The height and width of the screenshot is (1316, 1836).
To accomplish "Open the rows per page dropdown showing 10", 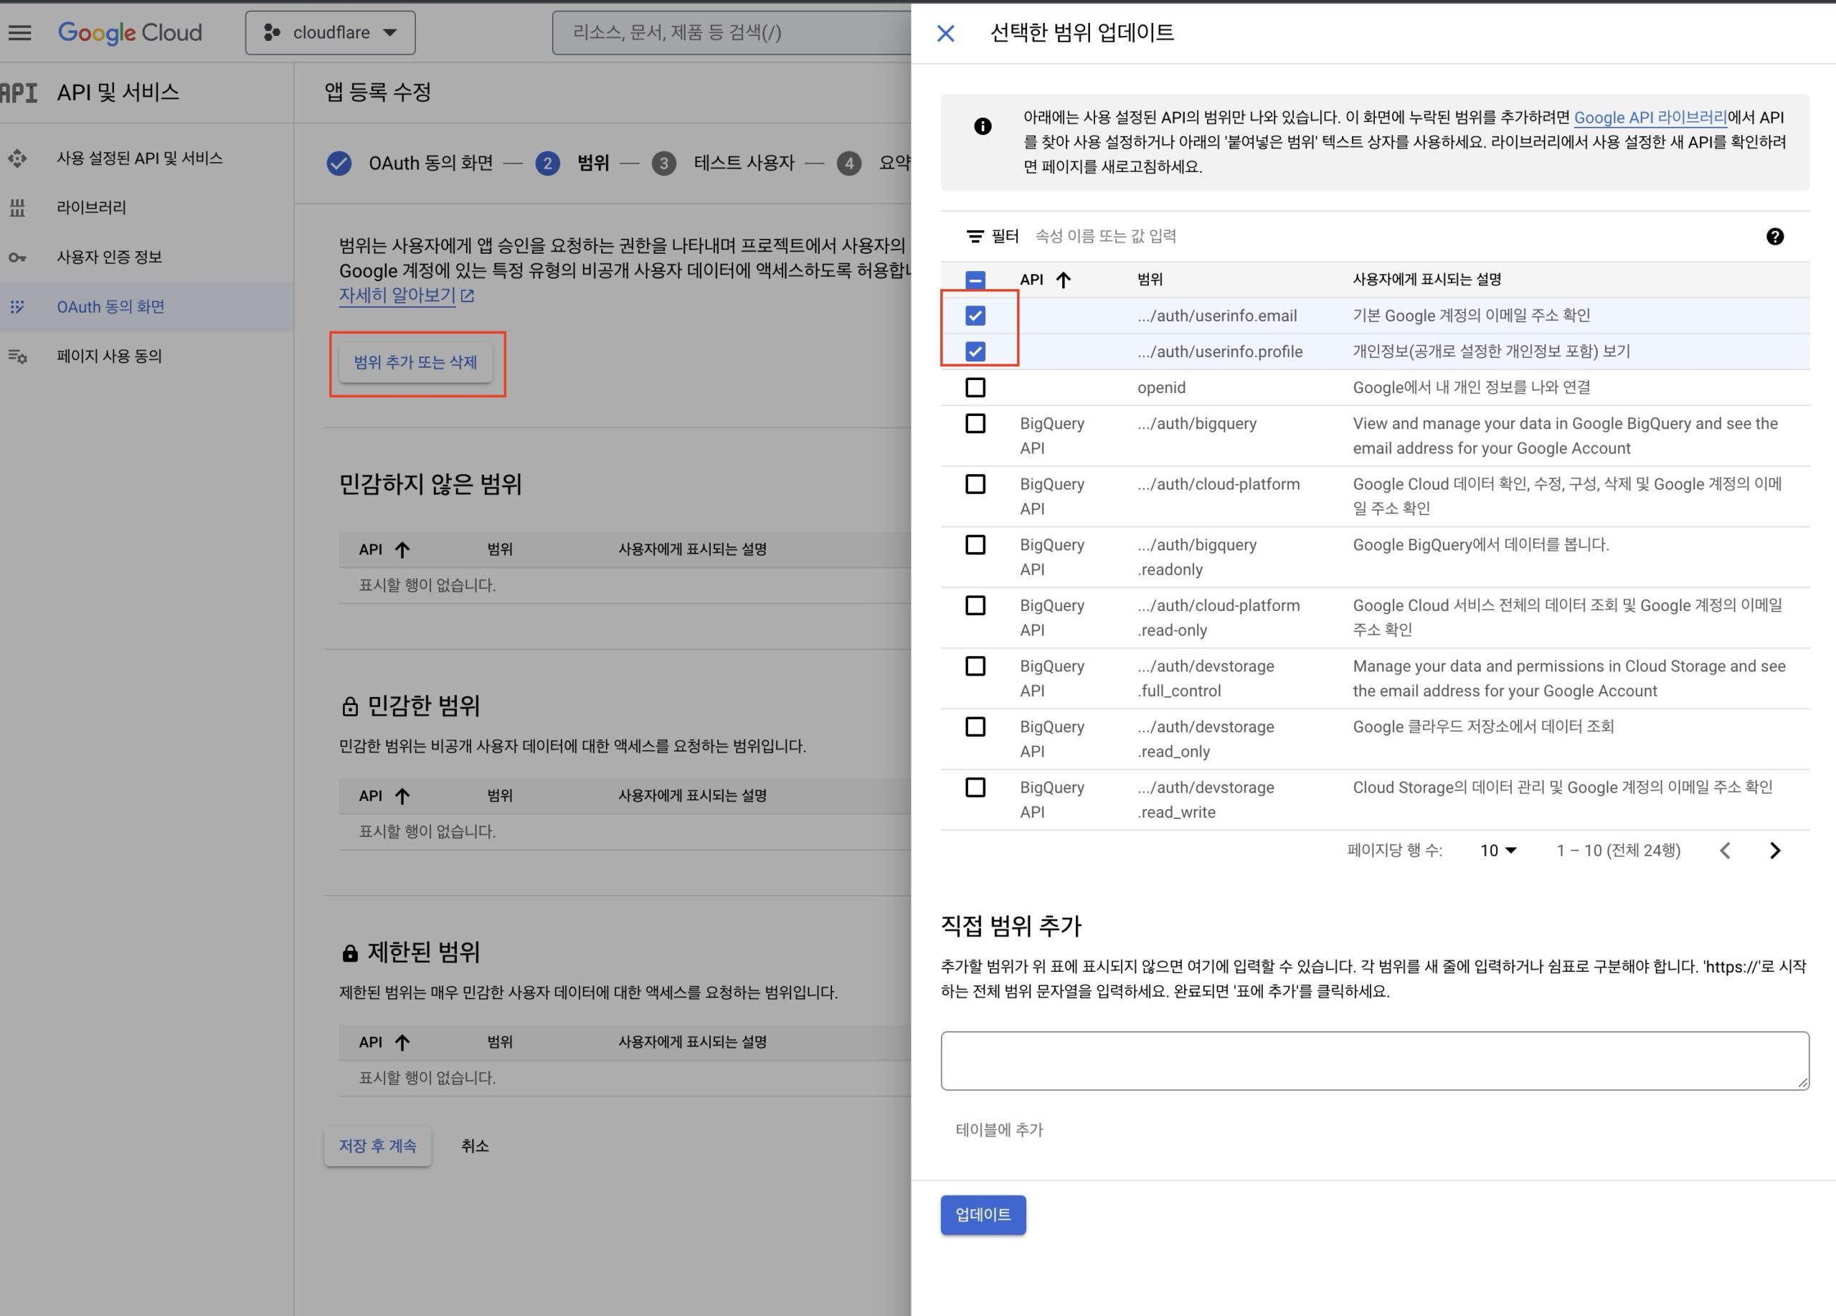I will point(1498,851).
